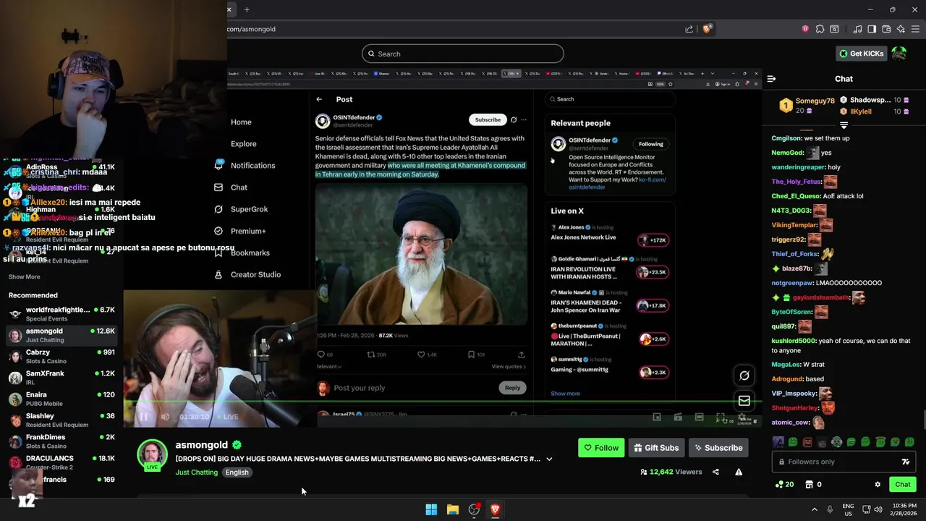Click the Get KICKs button
Viewport: 926px width, 521px height.
click(861, 54)
